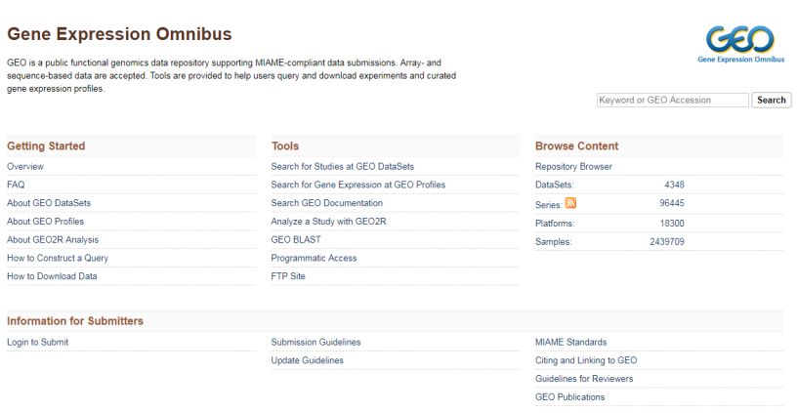The height and width of the screenshot is (413, 798).
Task: Open the Update Guidelines link
Action: coord(307,360)
